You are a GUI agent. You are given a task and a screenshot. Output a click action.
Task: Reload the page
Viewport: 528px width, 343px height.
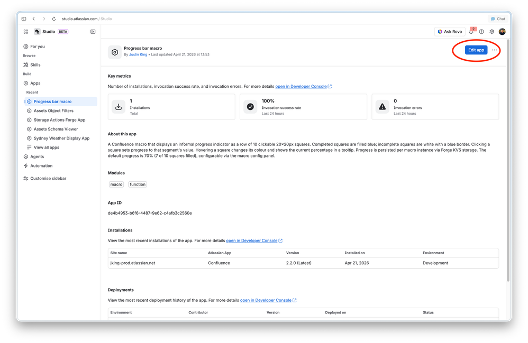[x=54, y=19]
